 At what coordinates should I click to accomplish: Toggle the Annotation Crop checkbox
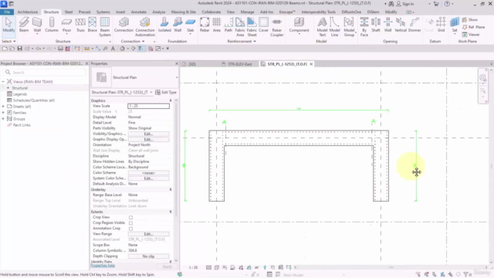[130, 229]
